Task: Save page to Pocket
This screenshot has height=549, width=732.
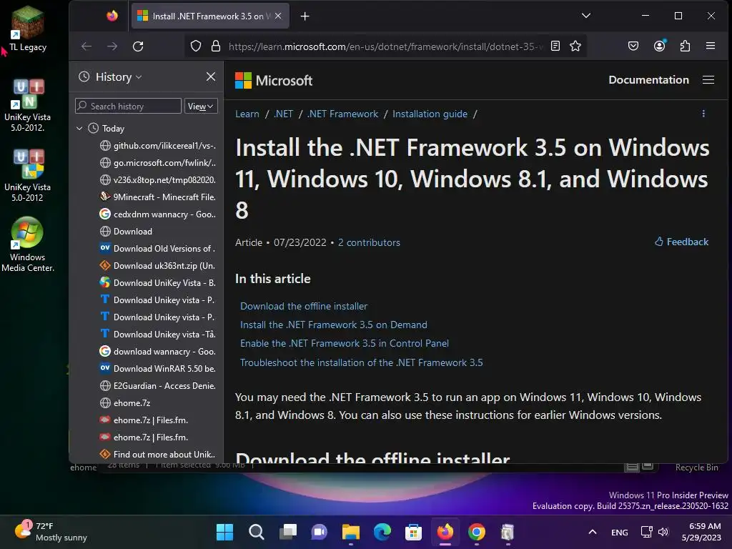Action: [x=633, y=46]
